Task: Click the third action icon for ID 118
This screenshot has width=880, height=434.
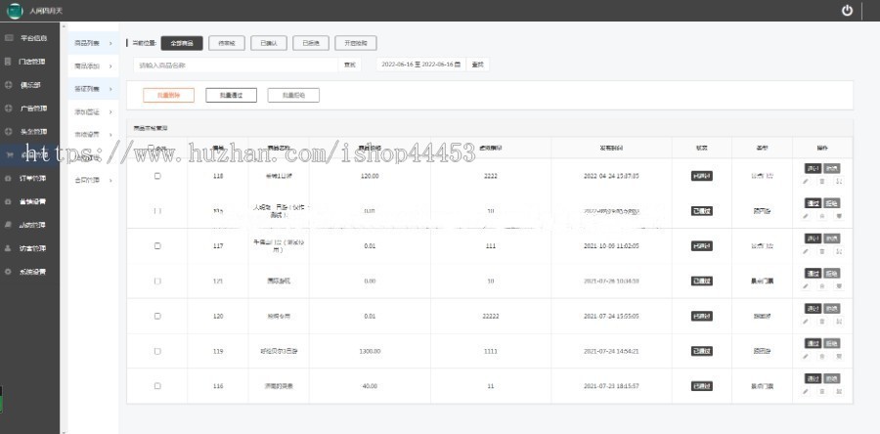Action: pyautogui.click(x=839, y=181)
